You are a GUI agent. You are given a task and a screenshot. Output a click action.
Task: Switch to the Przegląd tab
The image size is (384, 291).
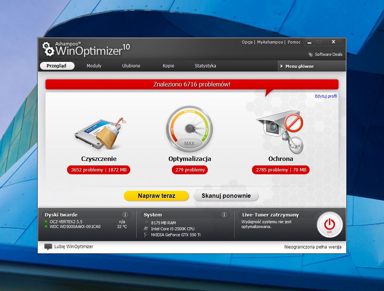click(57, 66)
